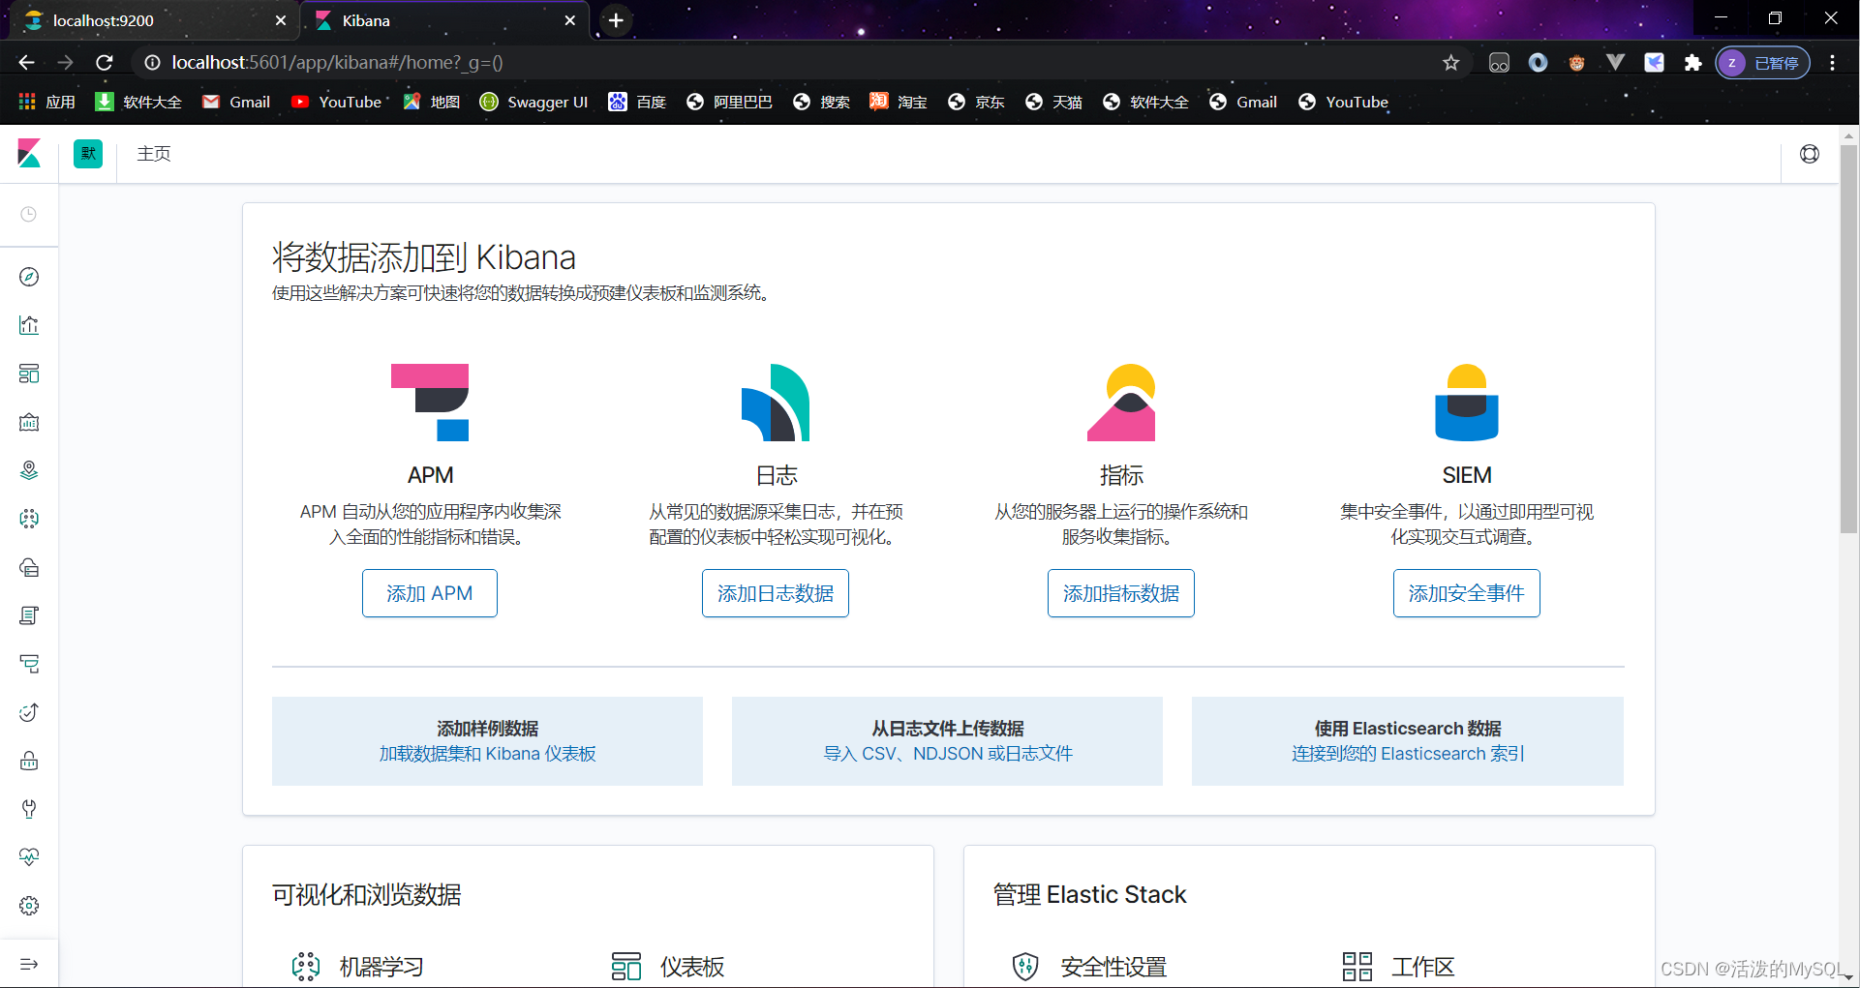Image resolution: width=1860 pixels, height=988 pixels.
Task: Open the Machine Learning icon in sidebar
Action: tap(29, 519)
